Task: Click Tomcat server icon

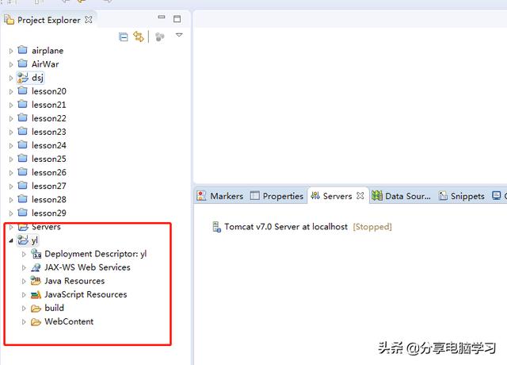Action: click(x=216, y=227)
